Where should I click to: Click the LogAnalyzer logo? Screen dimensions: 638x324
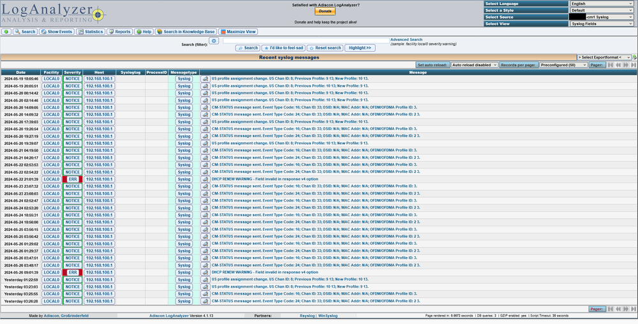click(53, 13)
